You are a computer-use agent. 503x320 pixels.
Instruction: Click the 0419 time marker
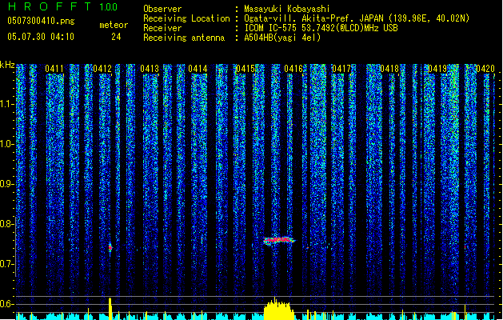[x=437, y=69]
